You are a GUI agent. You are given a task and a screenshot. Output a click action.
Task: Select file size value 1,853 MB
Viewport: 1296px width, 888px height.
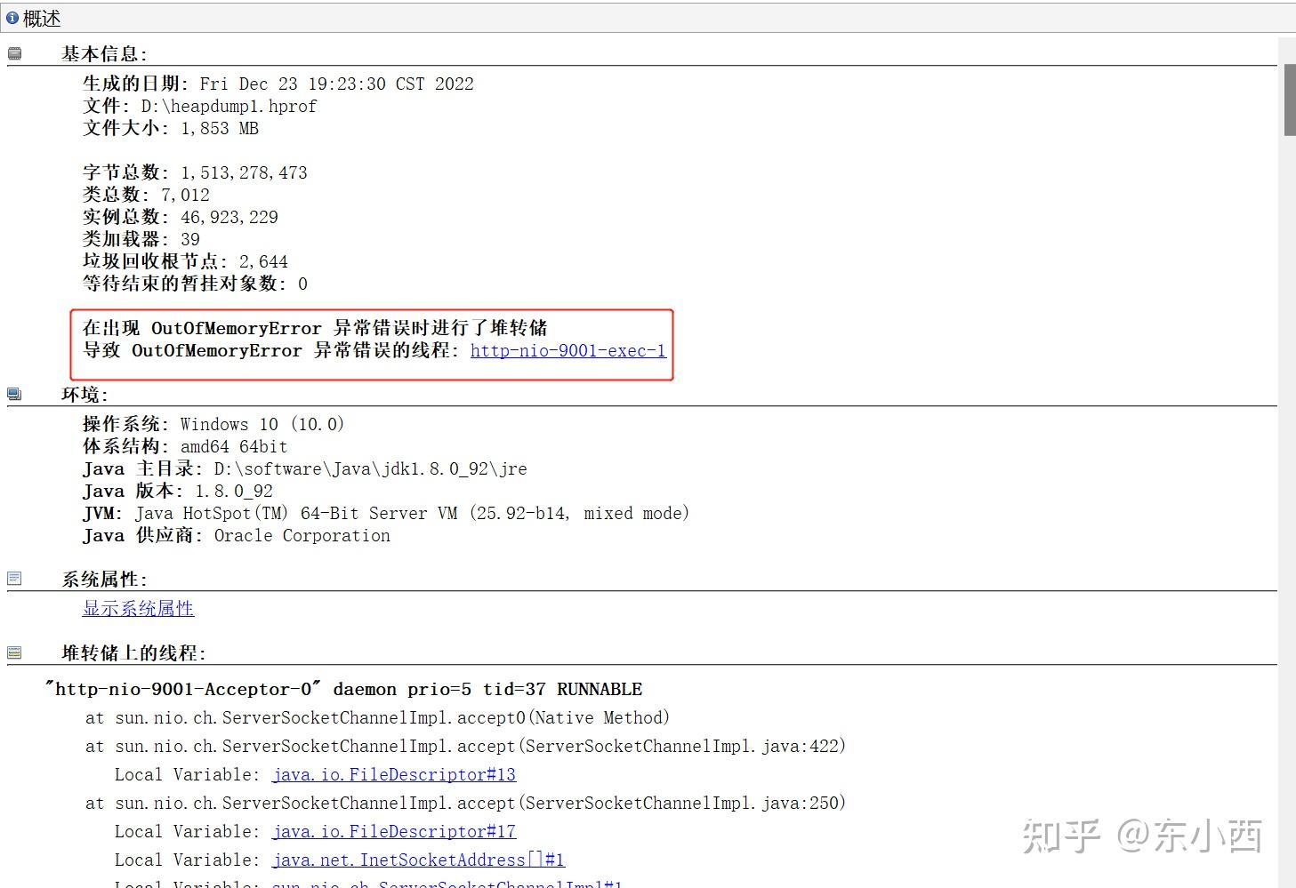pyautogui.click(x=220, y=128)
